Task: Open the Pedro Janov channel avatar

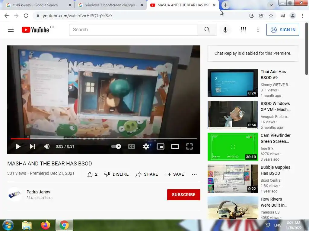Action: click(14, 195)
